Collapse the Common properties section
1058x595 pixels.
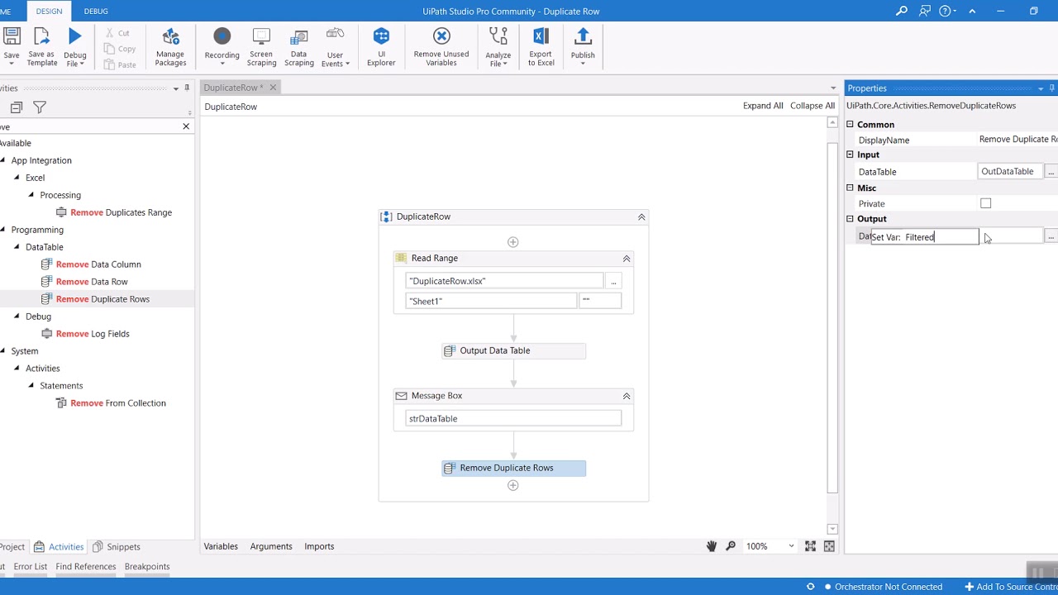click(850, 125)
